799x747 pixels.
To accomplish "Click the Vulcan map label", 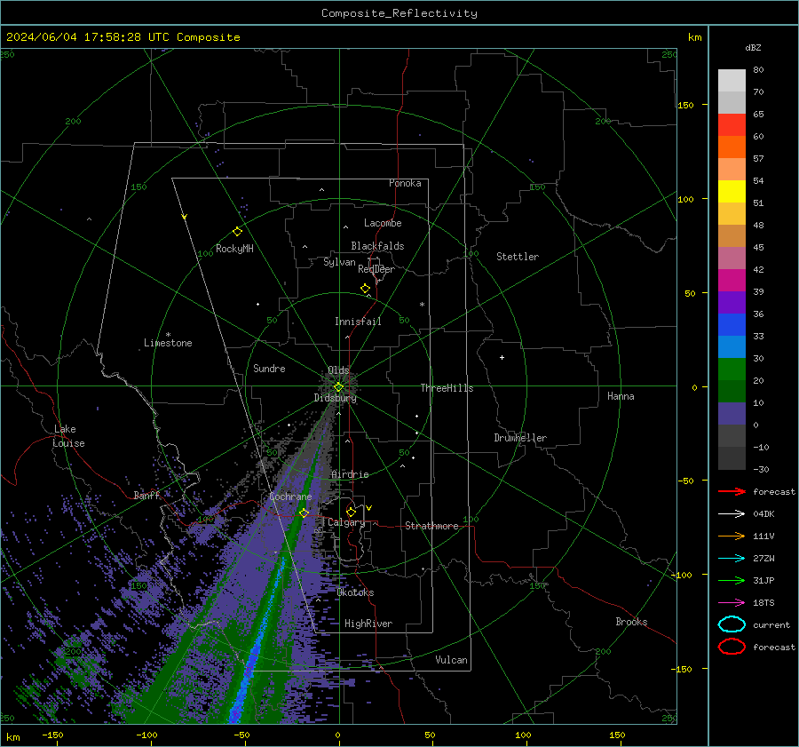I will click(x=451, y=660).
